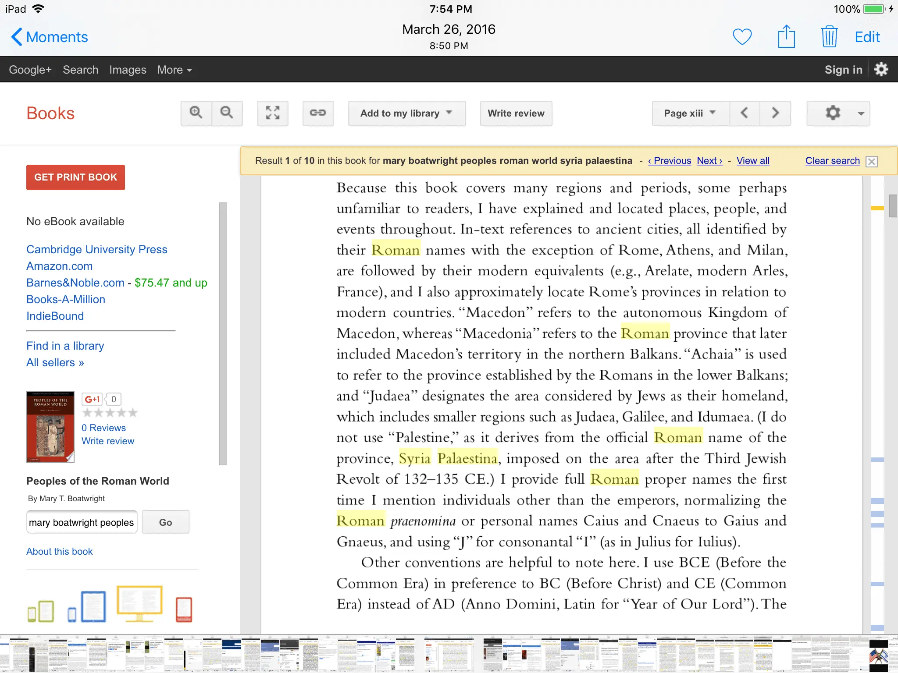Click the zoom in magnifier icon
Image resolution: width=898 pixels, height=673 pixels.
(196, 113)
